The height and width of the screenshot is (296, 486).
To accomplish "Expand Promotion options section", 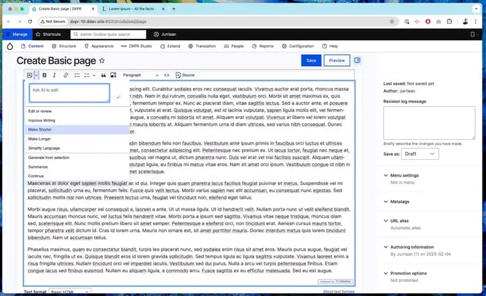I will click(x=405, y=273).
